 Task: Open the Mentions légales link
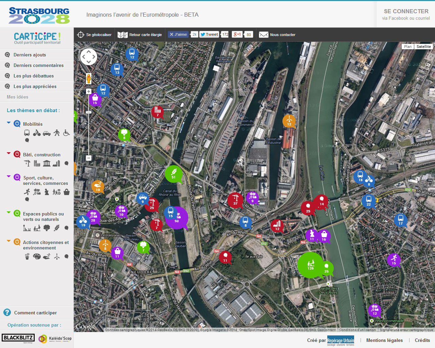(x=384, y=340)
